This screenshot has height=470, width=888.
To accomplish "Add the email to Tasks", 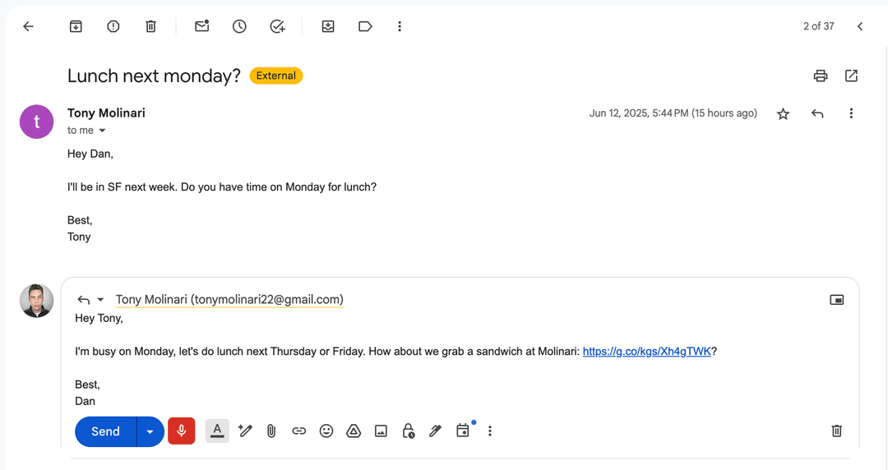I will click(x=277, y=26).
